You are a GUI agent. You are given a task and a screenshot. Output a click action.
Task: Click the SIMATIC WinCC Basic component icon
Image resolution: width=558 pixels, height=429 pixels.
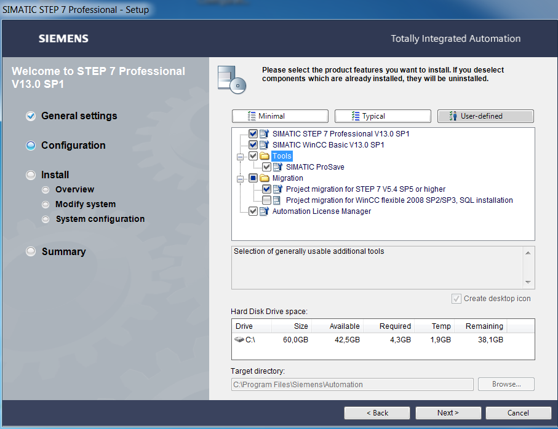(264, 144)
